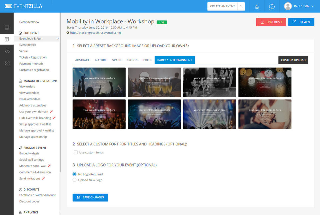This screenshot has height=215, width=320.
Task: Open Payment methods
Action: pos(31,64)
